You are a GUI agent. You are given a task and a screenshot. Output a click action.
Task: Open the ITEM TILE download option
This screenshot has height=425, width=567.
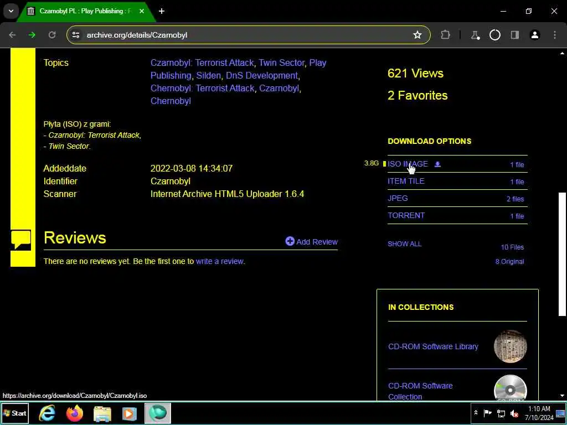coord(406,181)
